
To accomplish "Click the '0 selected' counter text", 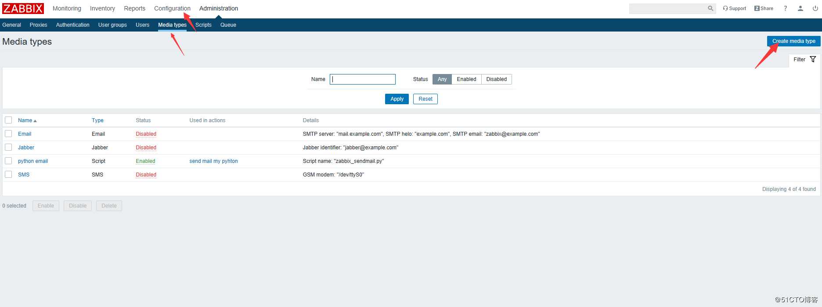I will 14,206.
